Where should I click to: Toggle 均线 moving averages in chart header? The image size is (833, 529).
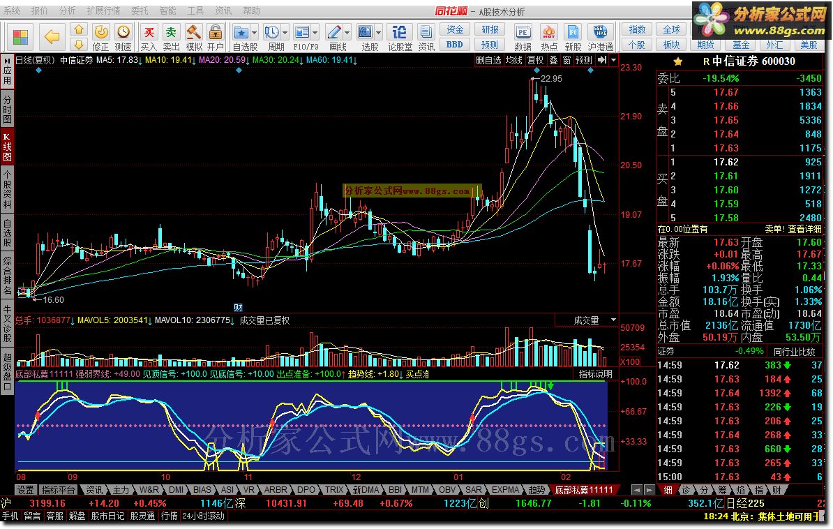tap(513, 61)
